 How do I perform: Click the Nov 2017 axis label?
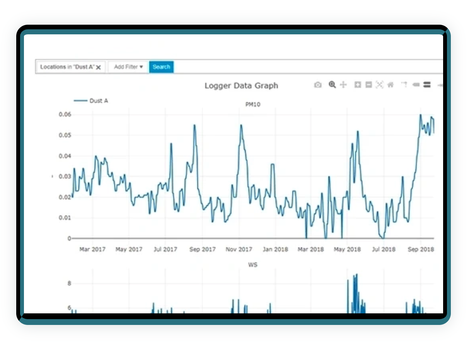click(x=239, y=249)
